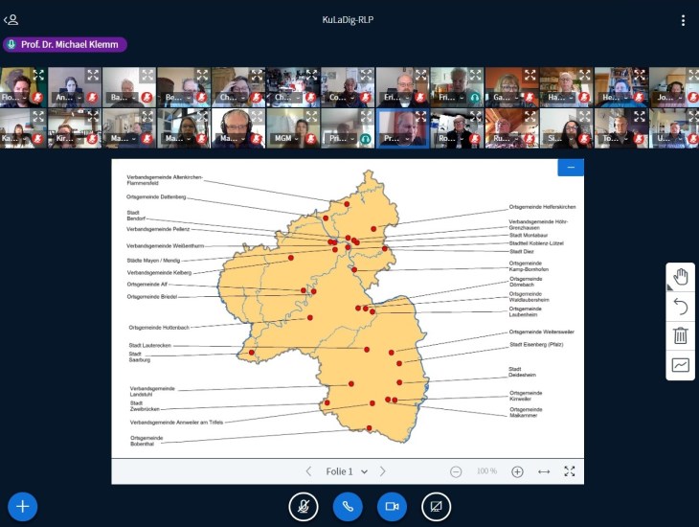Make the presentation fullscreen
699x527 pixels.
[x=570, y=471]
